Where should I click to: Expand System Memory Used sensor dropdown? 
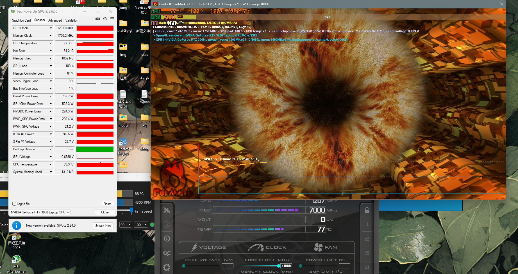[51, 172]
